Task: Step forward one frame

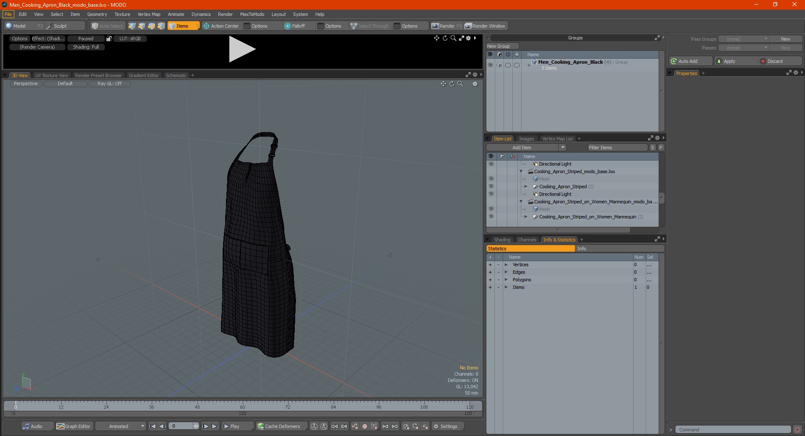Action: [205, 426]
